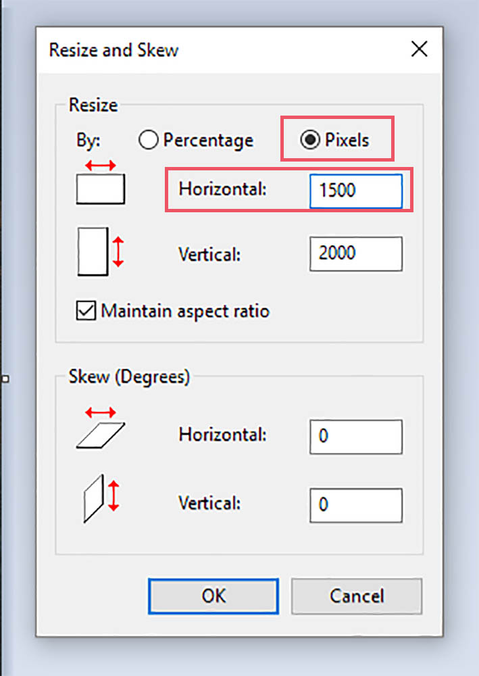Focus the resize Horizontal field showing 1500
This screenshot has width=479, height=676.
pos(355,191)
